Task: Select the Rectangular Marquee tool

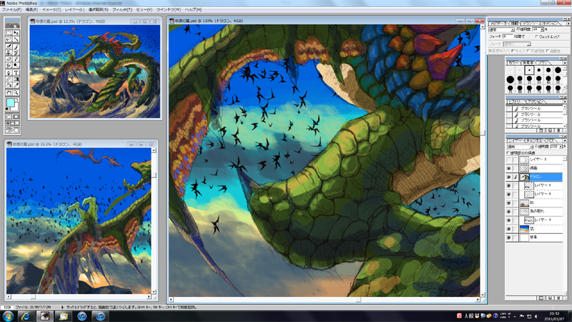Action: 9,33
